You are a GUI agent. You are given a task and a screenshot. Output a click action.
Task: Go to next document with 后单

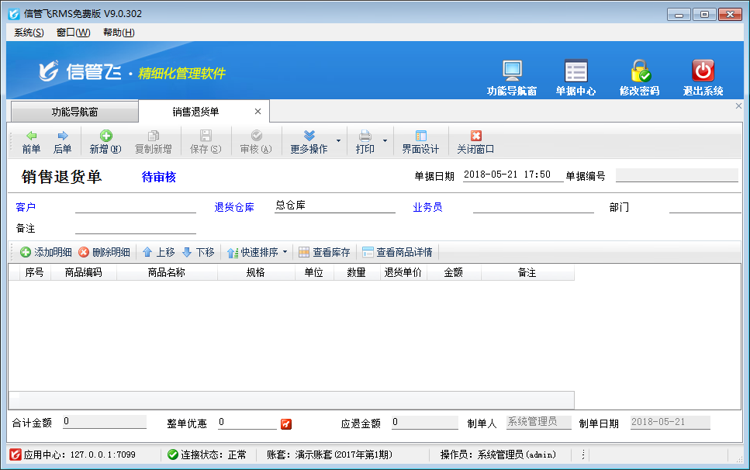click(62, 142)
